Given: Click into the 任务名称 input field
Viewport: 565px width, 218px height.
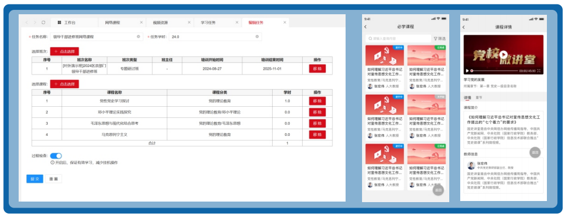Looking at the screenshot, I should [97, 37].
